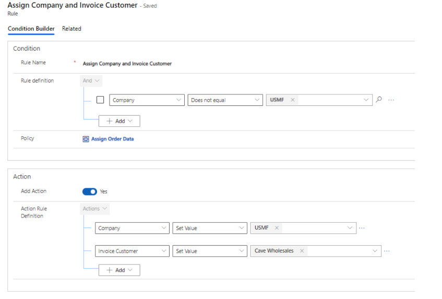Remove the USMF tag in the condition value
The height and width of the screenshot is (299, 442).
pyautogui.click(x=293, y=100)
